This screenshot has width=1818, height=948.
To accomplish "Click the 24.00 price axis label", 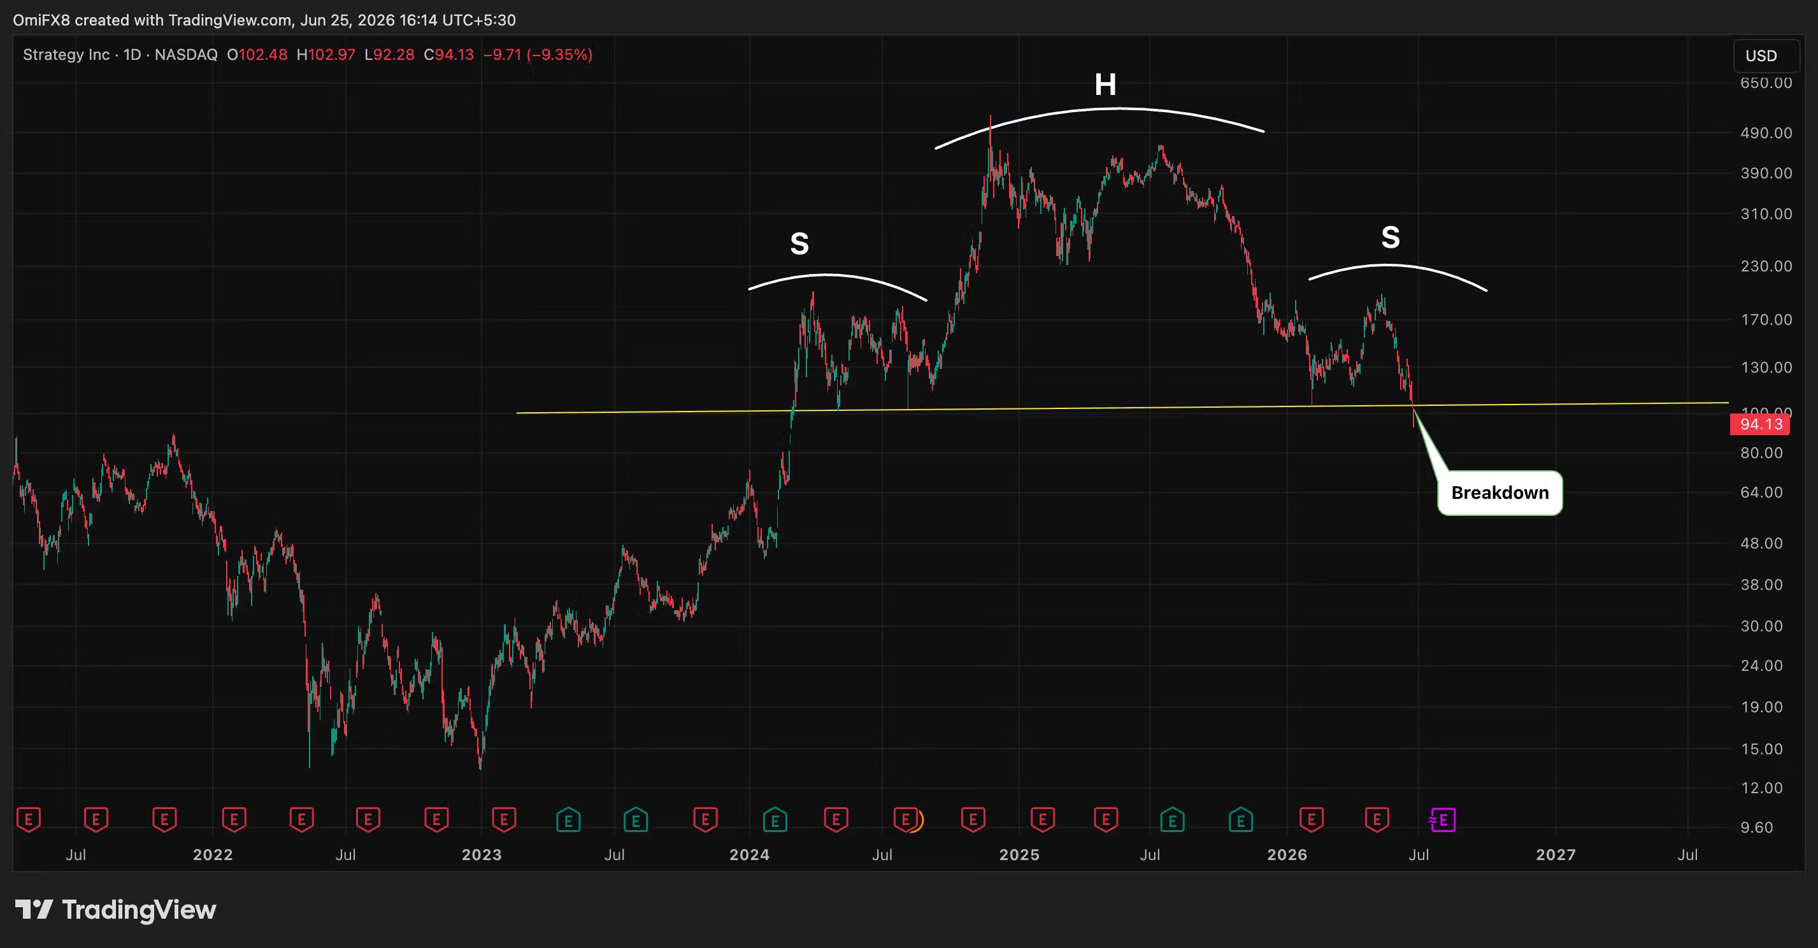I will [1761, 666].
